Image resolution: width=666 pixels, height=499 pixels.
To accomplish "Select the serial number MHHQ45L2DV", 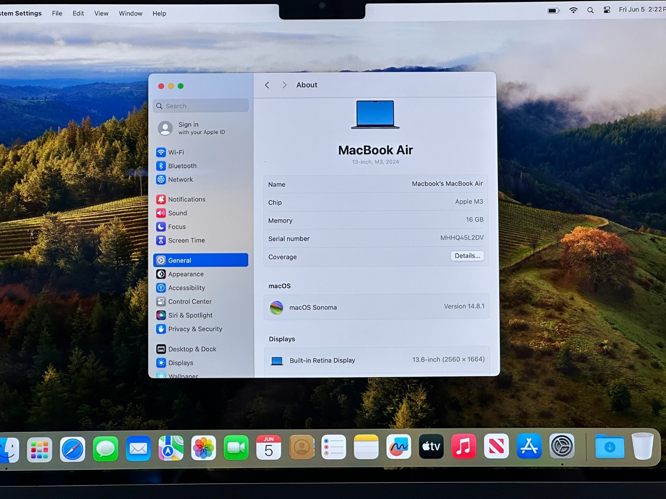I will pos(462,238).
